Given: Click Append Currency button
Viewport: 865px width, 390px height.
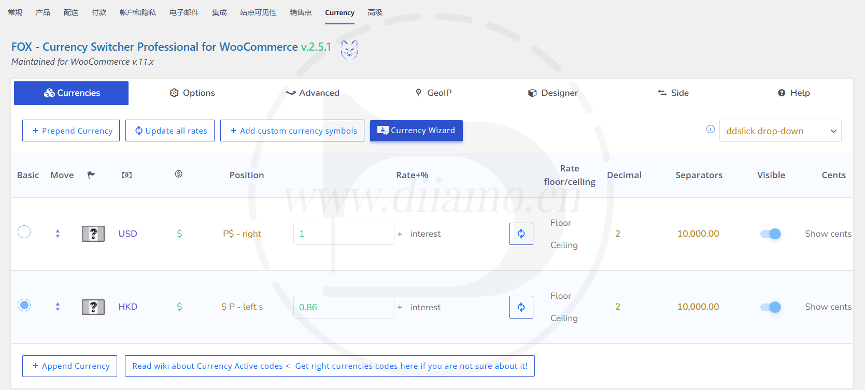Looking at the screenshot, I should pos(69,366).
